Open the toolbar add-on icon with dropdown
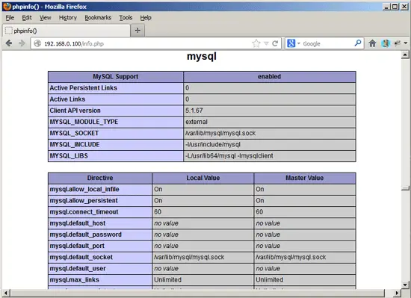The width and height of the screenshot is (411, 298). click(397, 43)
